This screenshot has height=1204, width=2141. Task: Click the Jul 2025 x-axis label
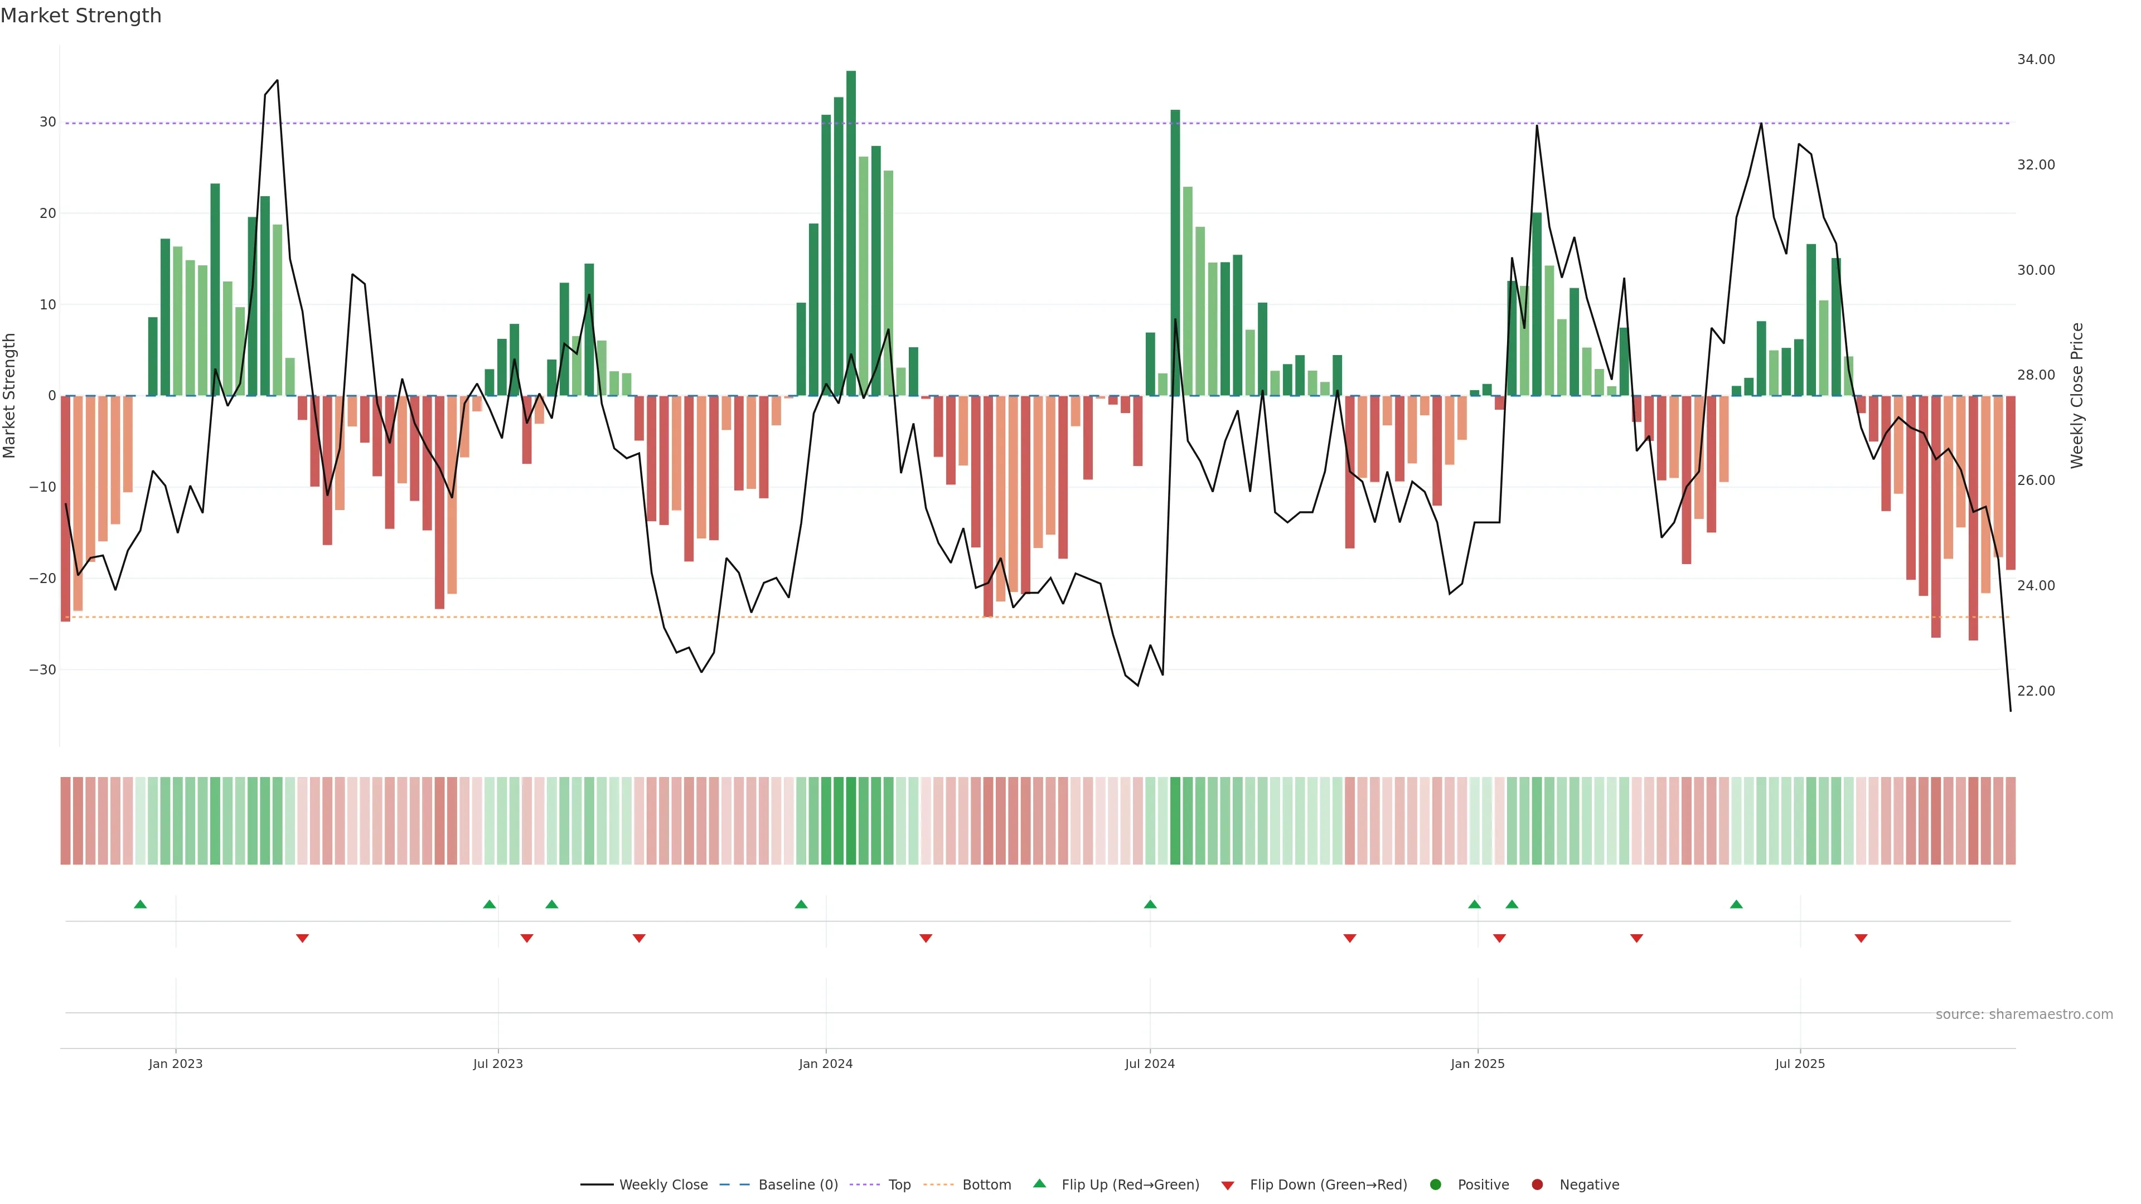(x=1799, y=1064)
